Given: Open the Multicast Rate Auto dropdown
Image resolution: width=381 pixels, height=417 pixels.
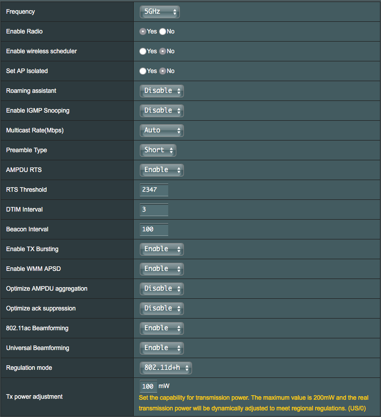Looking at the screenshot, I should click(162, 130).
